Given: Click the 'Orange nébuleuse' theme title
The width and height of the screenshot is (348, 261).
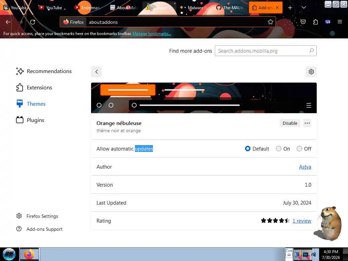Looking at the screenshot, I should (119, 123).
